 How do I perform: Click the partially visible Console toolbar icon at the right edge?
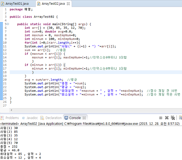coord(181,118)
